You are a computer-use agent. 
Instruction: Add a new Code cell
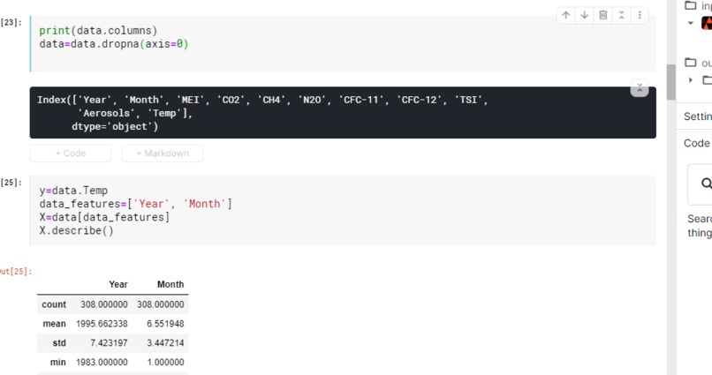pos(71,154)
